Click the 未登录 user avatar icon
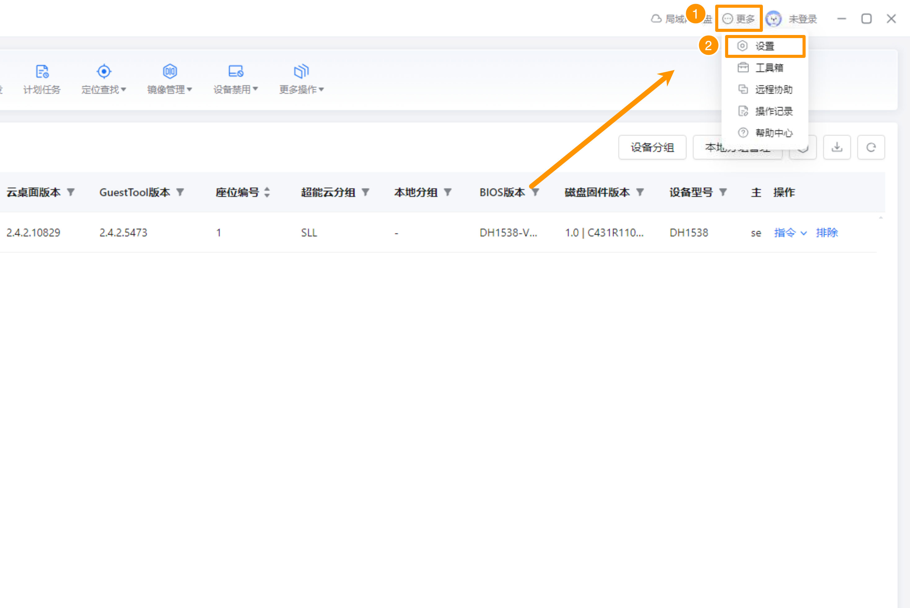This screenshot has height=608, width=910. tap(773, 19)
